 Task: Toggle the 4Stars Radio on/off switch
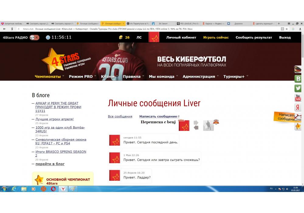[x=34, y=37]
